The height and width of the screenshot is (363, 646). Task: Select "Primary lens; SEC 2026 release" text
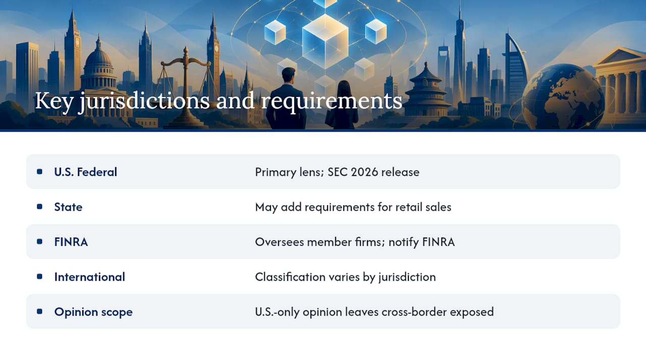337,172
